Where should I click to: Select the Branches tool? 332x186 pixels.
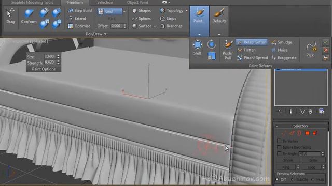(171, 26)
